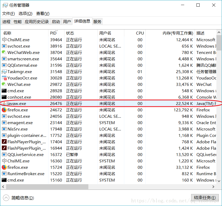This screenshot has width=222, height=206.
Task: Sort by the 用户名 column header
Action: [x=111, y=33]
